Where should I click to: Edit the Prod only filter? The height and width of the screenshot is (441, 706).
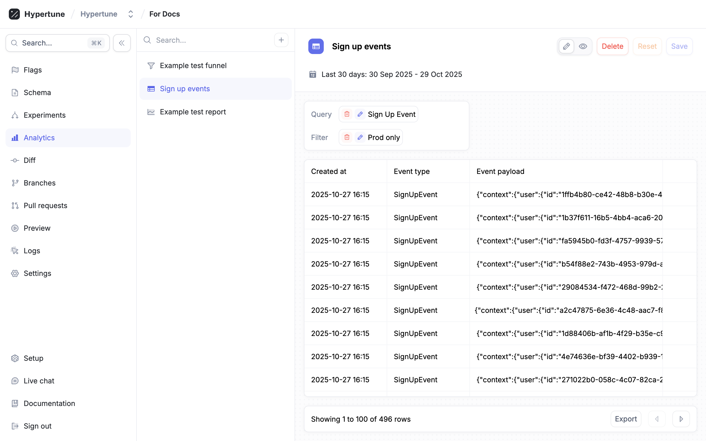coord(360,137)
